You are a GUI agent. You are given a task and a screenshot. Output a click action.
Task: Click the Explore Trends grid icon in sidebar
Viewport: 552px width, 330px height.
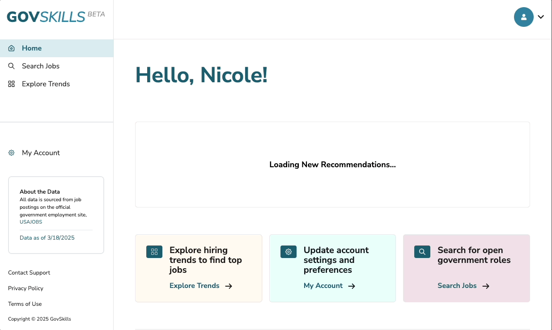(12, 84)
